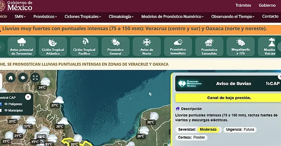The width and height of the screenshot is (281, 146).
Task: Open Ciclón Tropical Atlántico tile
Action: point(53,47)
